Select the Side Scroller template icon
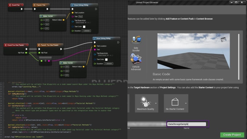Image resolution: width=247 pixels, height=139 pixels. [136, 40]
